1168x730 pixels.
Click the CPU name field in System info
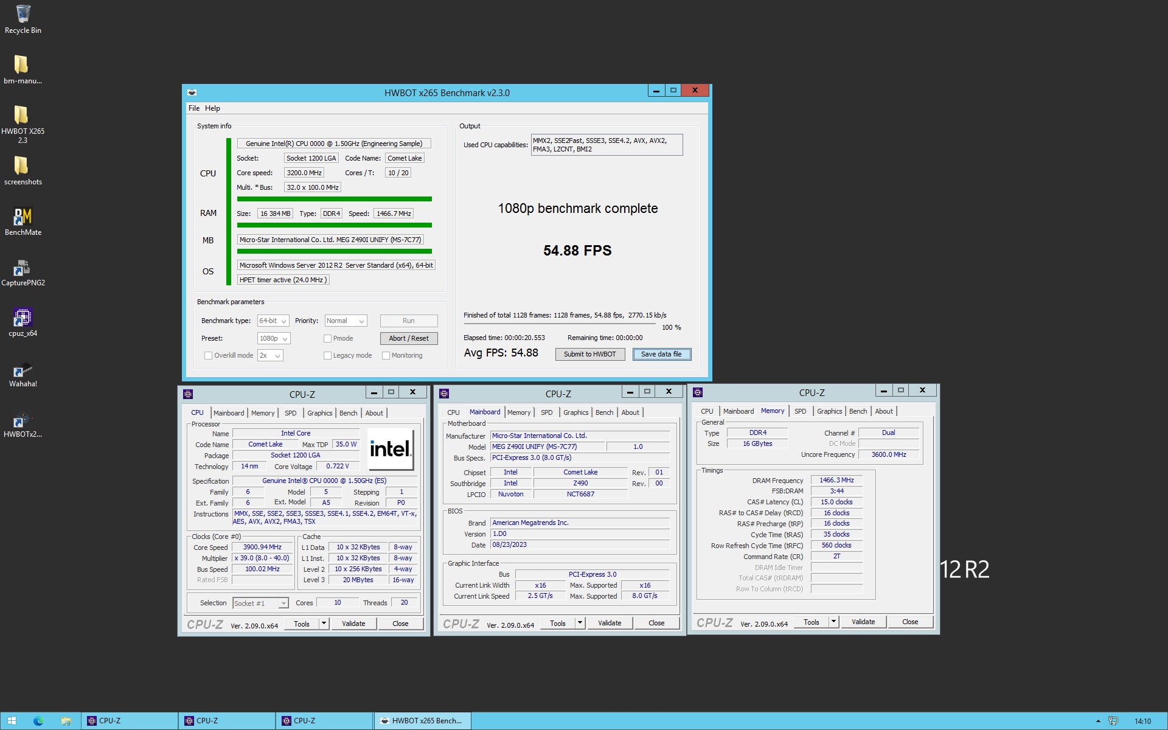[334, 144]
